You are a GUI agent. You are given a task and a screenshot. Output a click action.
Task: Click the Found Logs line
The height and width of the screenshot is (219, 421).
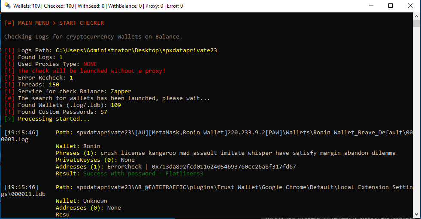point(33,57)
